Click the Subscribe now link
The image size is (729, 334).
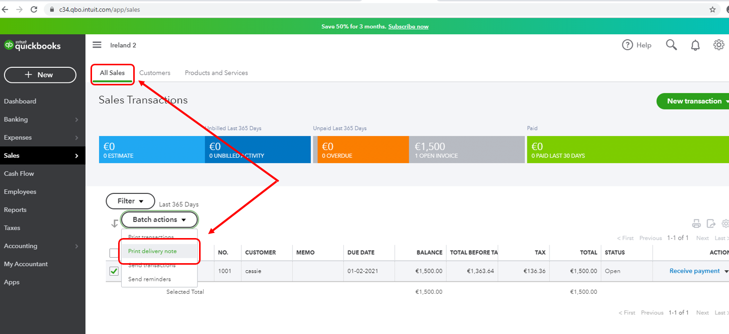[408, 27]
